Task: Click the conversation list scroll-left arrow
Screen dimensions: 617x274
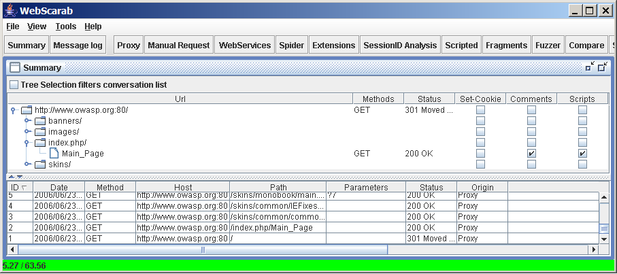Action: (x=13, y=250)
